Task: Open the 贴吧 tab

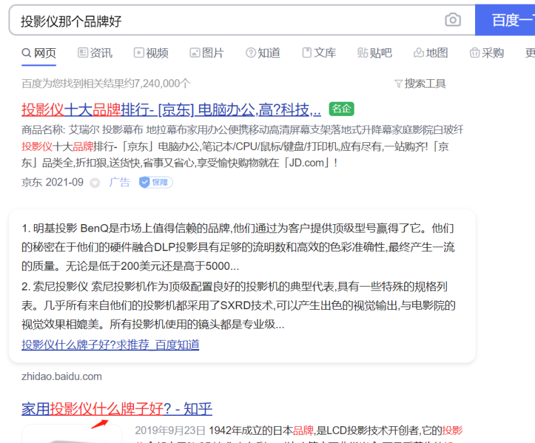Action: 374,53
